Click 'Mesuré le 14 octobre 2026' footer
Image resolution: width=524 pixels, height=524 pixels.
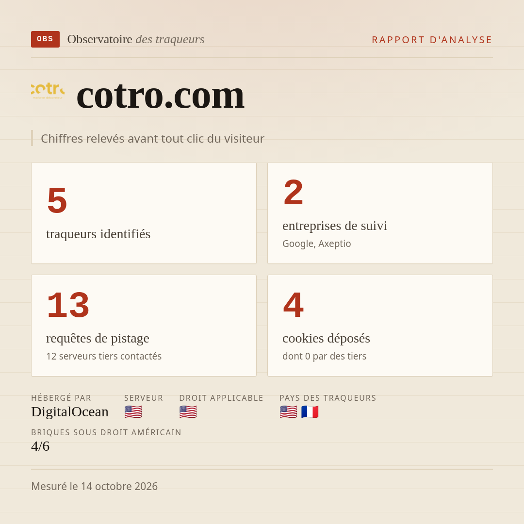[94, 486]
